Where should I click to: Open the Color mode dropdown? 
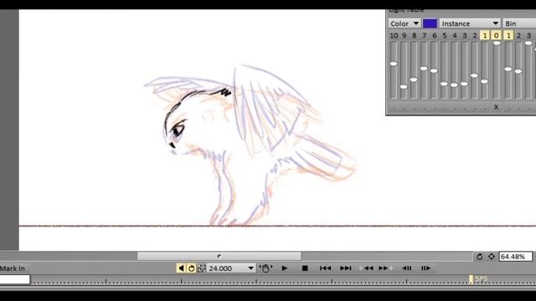[x=405, y=23]
